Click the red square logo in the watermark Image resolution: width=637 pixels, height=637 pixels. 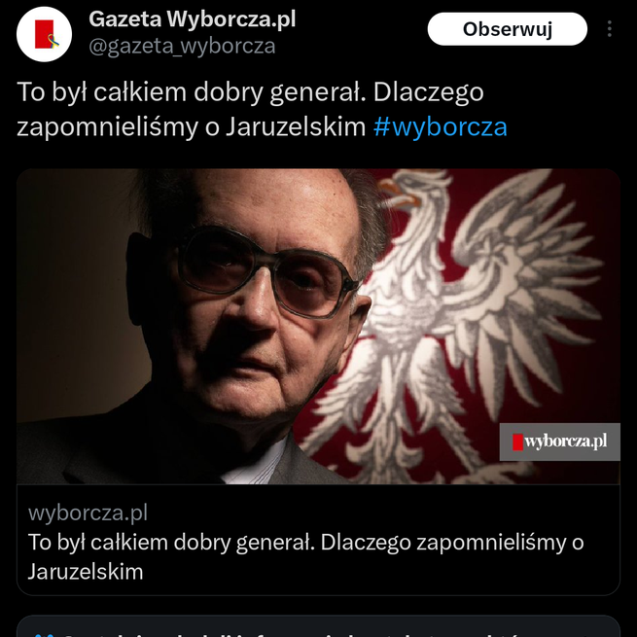[517, 442]
